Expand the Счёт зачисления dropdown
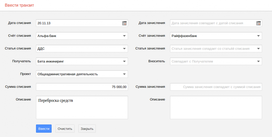Screen dimensions: 272x137 (x=258, y=36)
